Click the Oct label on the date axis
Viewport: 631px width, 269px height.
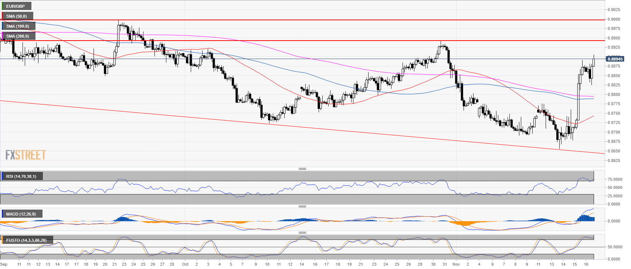point(185,264)
